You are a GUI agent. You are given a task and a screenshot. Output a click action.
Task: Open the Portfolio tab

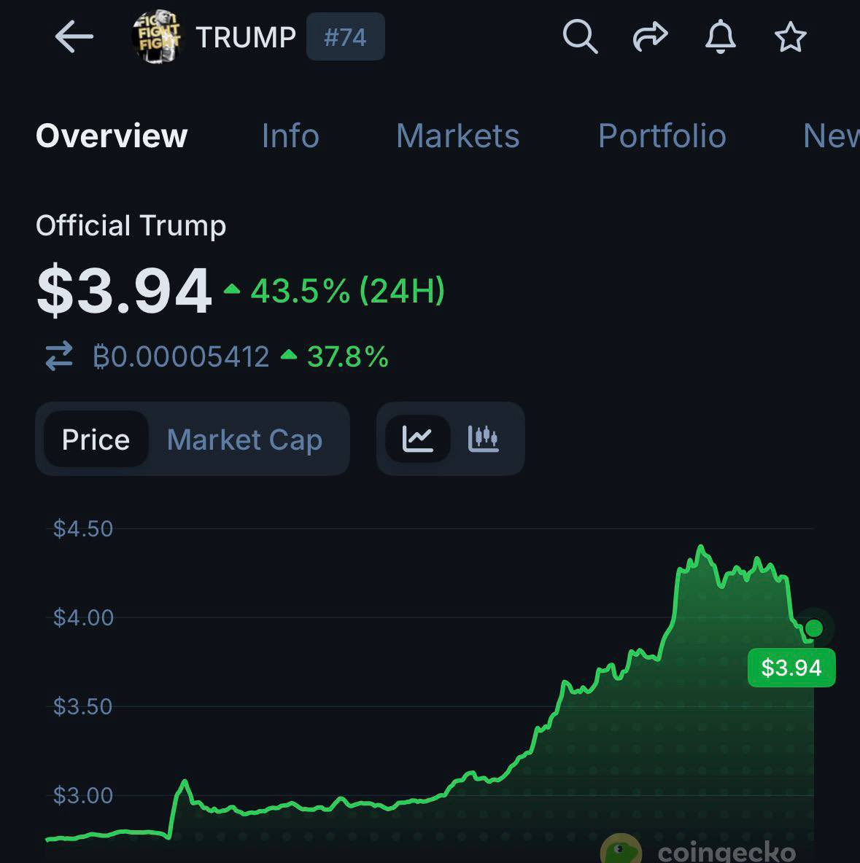click(662, 136)
